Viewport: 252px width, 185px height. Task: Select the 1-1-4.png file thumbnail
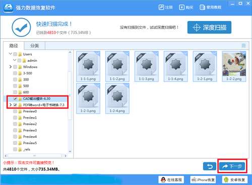click(x=176, y=66)
